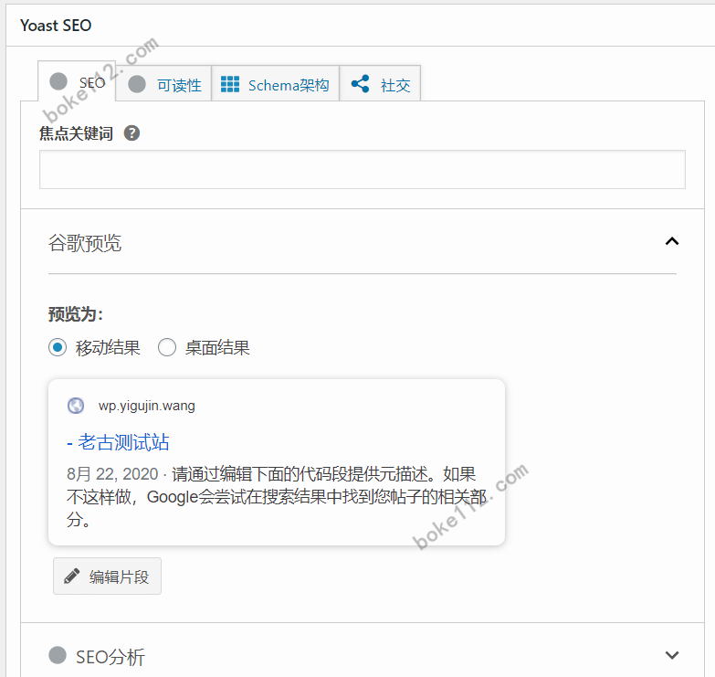Select the 移动结果 radio button
The image size is (715, 677).
point(58,347)
